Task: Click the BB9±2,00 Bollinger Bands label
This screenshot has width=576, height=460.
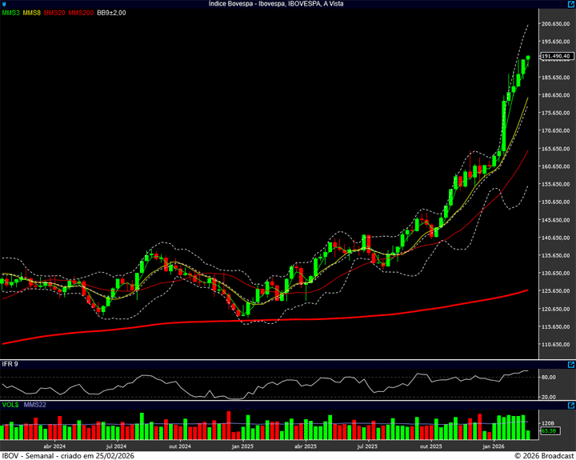Action: (113, 14)
